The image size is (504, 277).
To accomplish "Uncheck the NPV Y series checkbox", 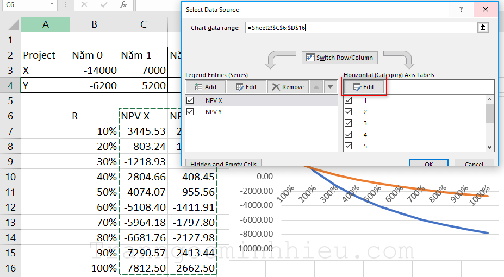I will (190, 111).
